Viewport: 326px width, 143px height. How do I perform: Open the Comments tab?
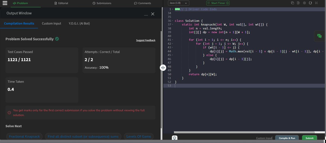(x=143, y=3)
